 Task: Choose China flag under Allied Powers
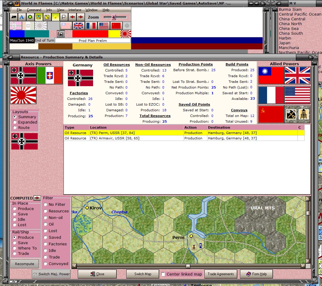coord(271,75)
